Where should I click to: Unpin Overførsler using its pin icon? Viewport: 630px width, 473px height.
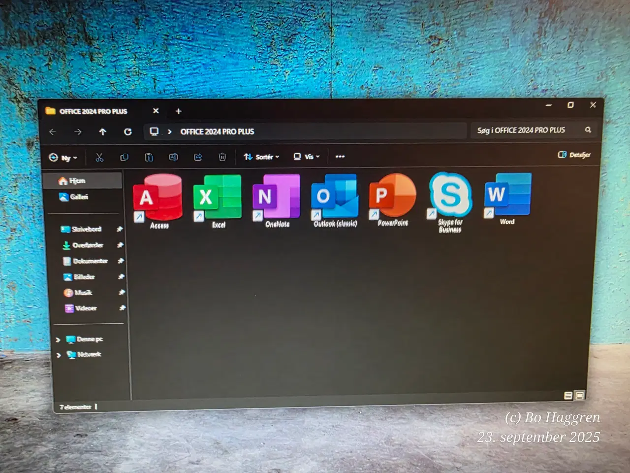click(x=120, y=245)
